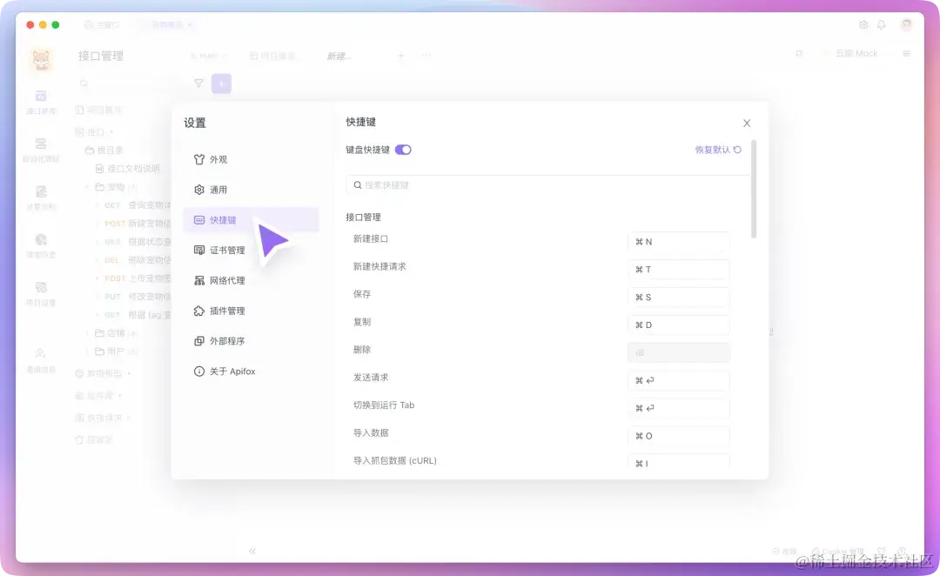Disable the 键盘快捷键 toggle switch
The height and width of the screenshot is (576, 940).
(x=403, y=149)
